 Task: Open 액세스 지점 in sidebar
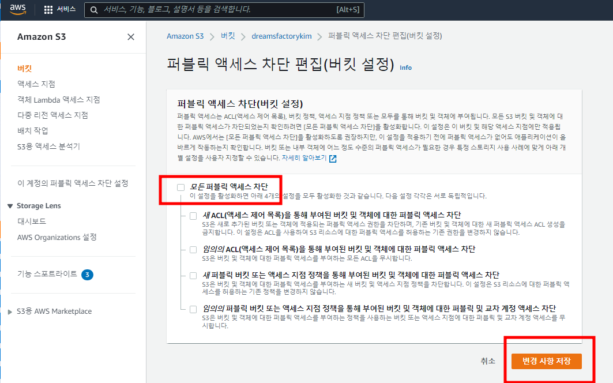pos(36,84)
